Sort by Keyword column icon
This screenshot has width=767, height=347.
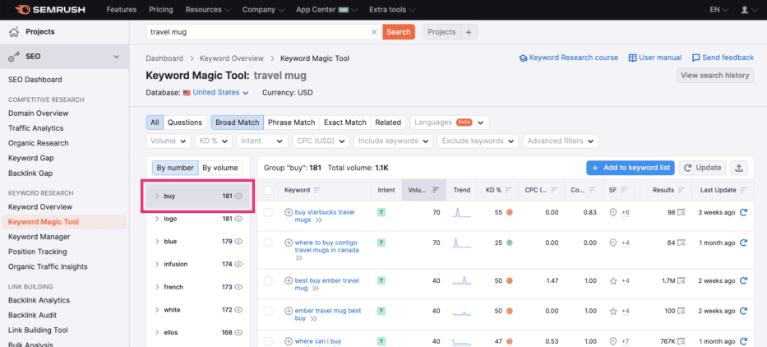point(317,191)
